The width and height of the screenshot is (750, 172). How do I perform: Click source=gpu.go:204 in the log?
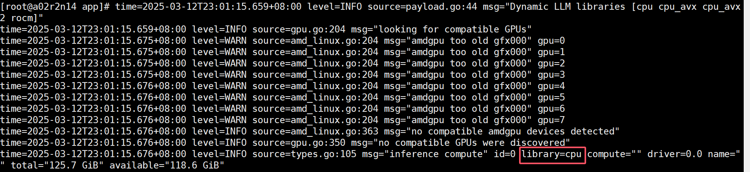299,29
